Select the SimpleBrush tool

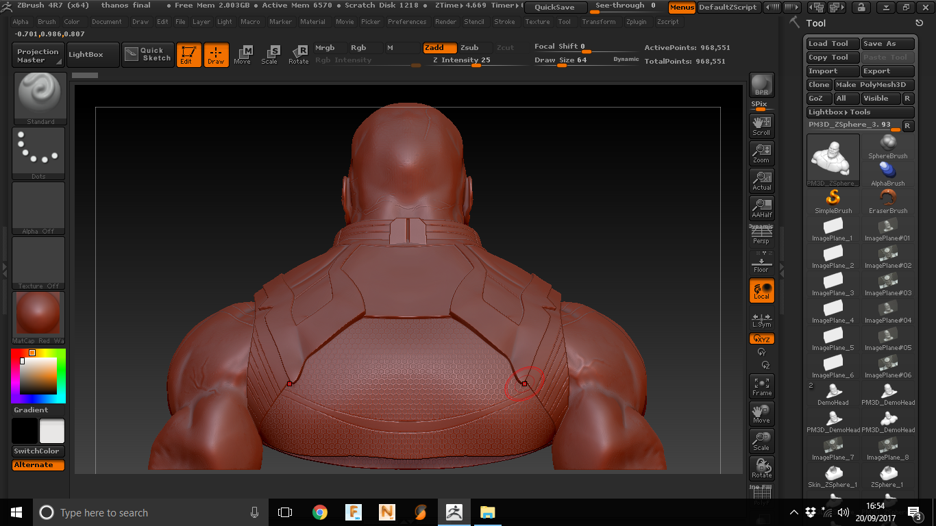click(833, 201)
